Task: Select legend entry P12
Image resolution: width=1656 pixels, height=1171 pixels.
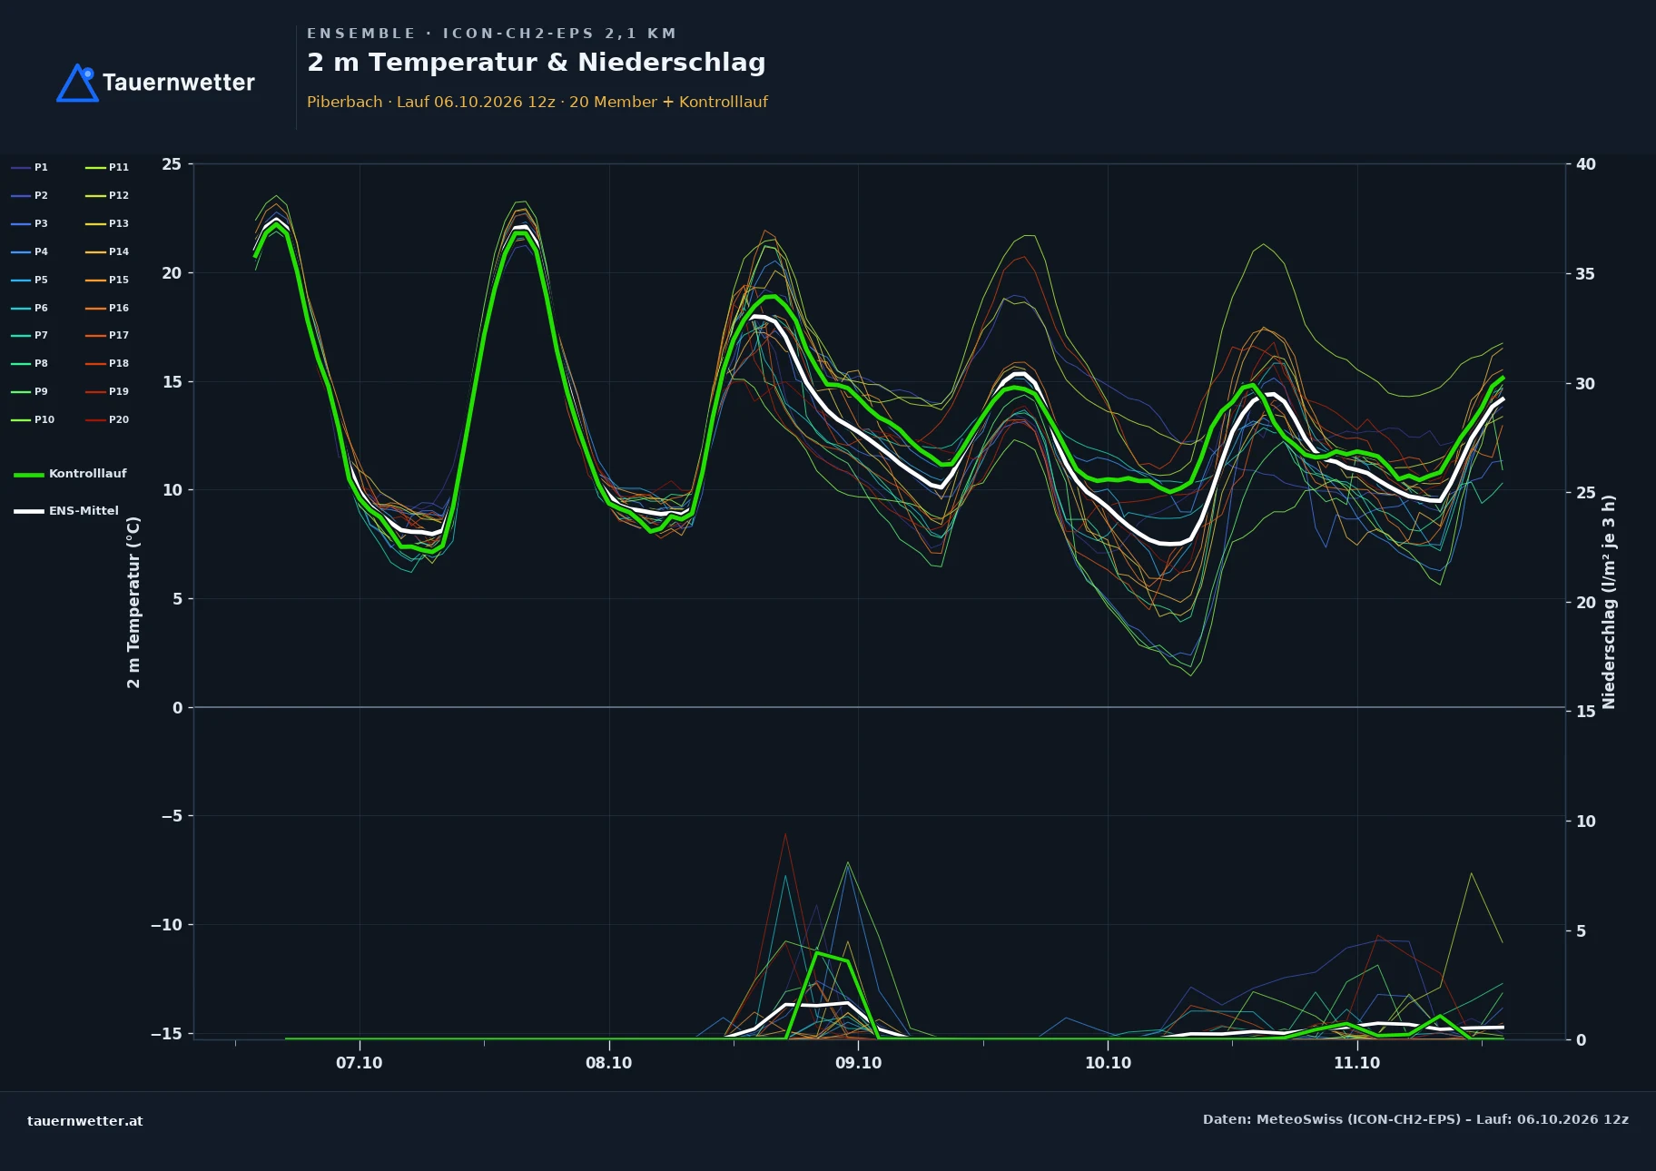Action: [x=107, y=195]
